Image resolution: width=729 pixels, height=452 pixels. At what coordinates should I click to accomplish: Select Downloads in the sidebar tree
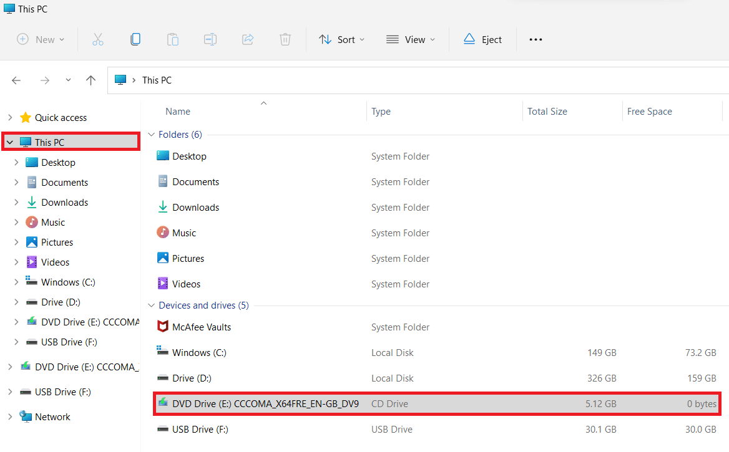click(64, 202)
